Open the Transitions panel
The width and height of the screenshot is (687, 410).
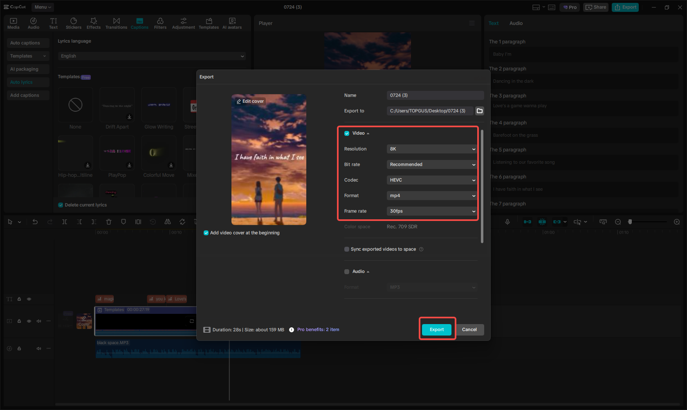pyautogui.click(x=116, y=23)
